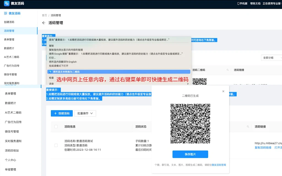This screenshot has width=282, height=176.
Task: Click 创建时间:2023-12-08 14:11 text
Action: (83, 150)
